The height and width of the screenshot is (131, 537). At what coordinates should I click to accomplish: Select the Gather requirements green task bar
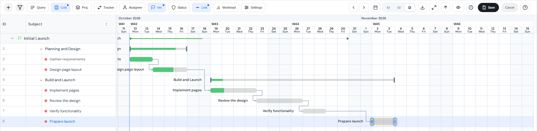[x=141, y=59]
